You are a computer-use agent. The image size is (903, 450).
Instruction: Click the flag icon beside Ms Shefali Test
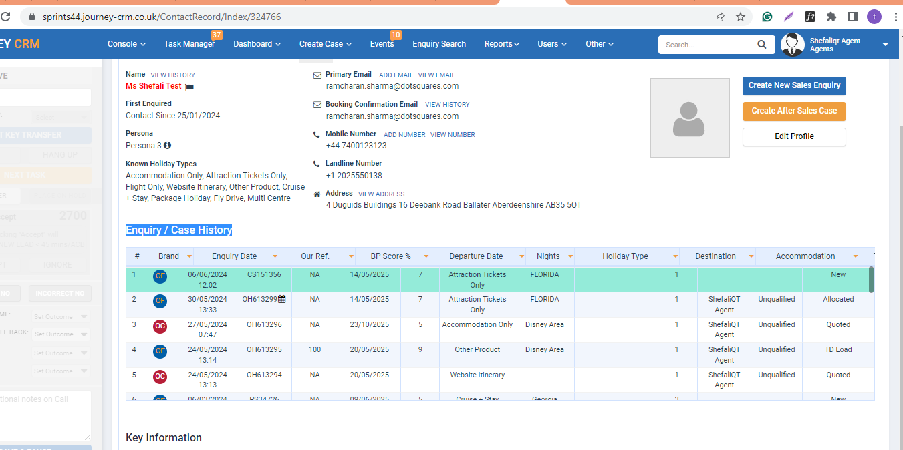[x=189, y=87]
